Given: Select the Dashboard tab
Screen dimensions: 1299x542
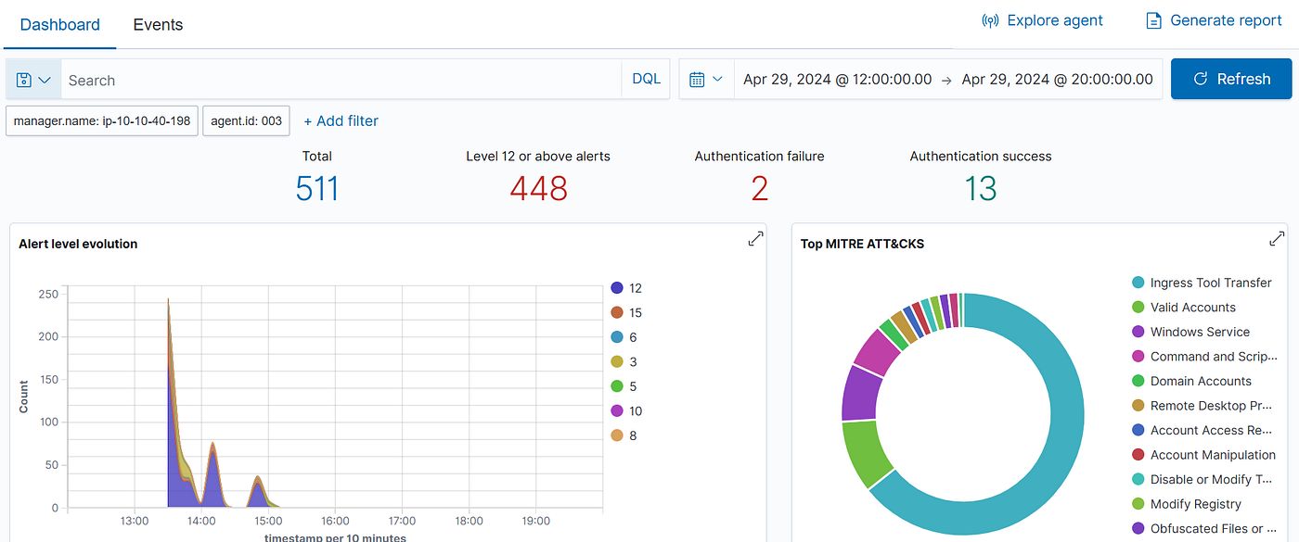Looking at the screenshot, I should coord(60,25).
